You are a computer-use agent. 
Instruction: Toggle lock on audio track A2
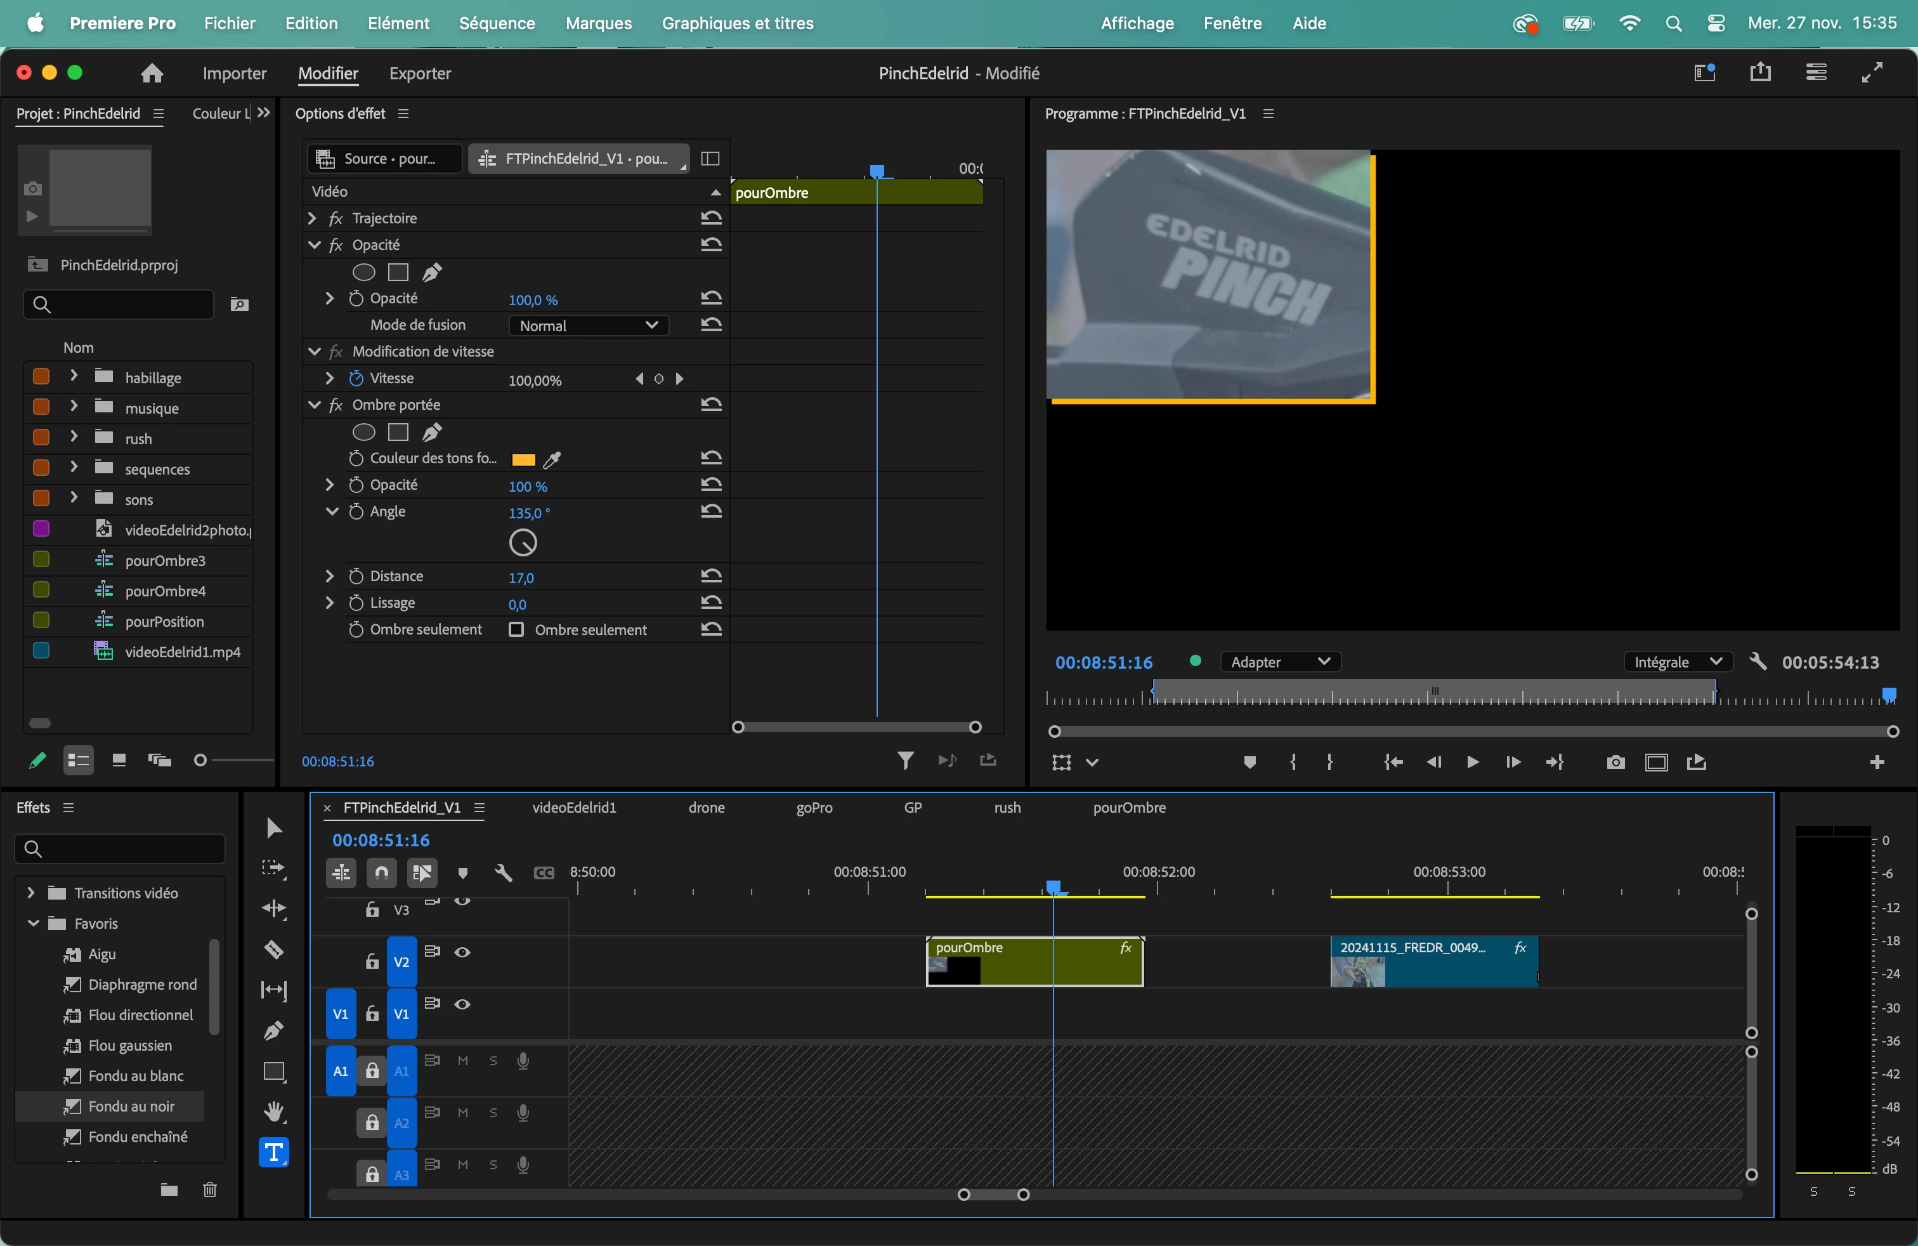click(x=372, y=1122)
